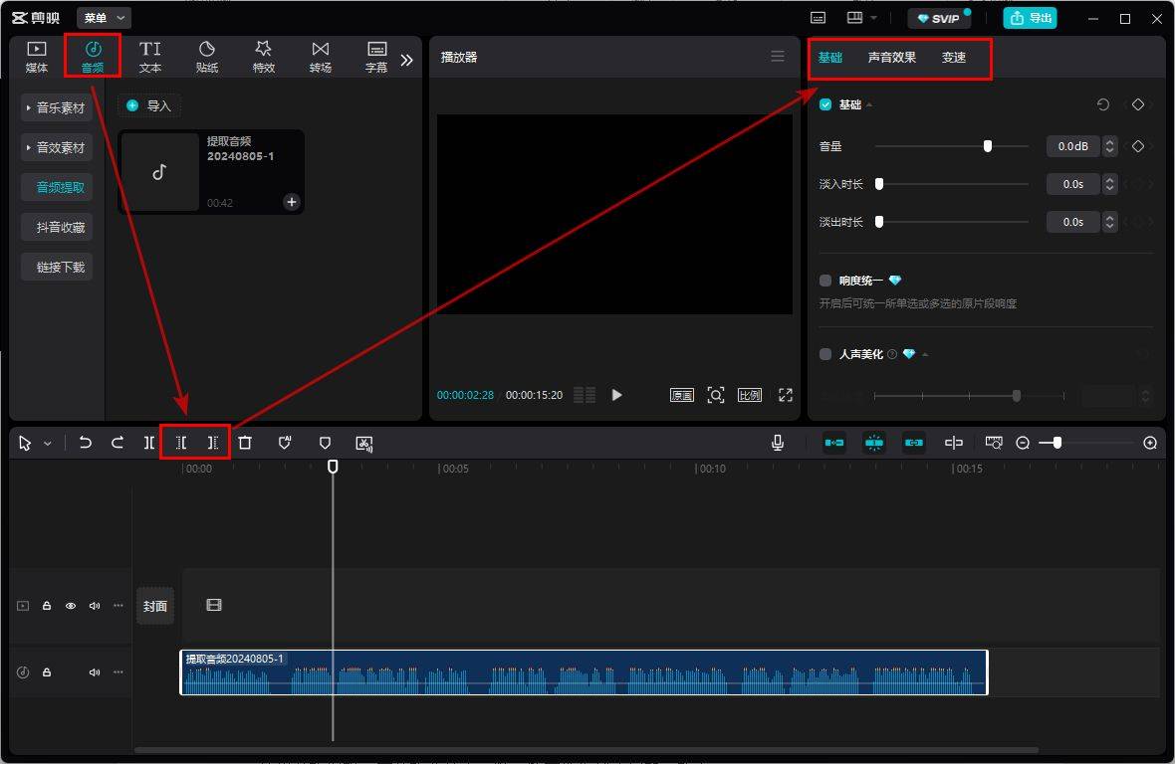Image resolution: width=1175 pixels, height=764 pixels.
Task: Play the preview video
Action: (x=616, y=395)
